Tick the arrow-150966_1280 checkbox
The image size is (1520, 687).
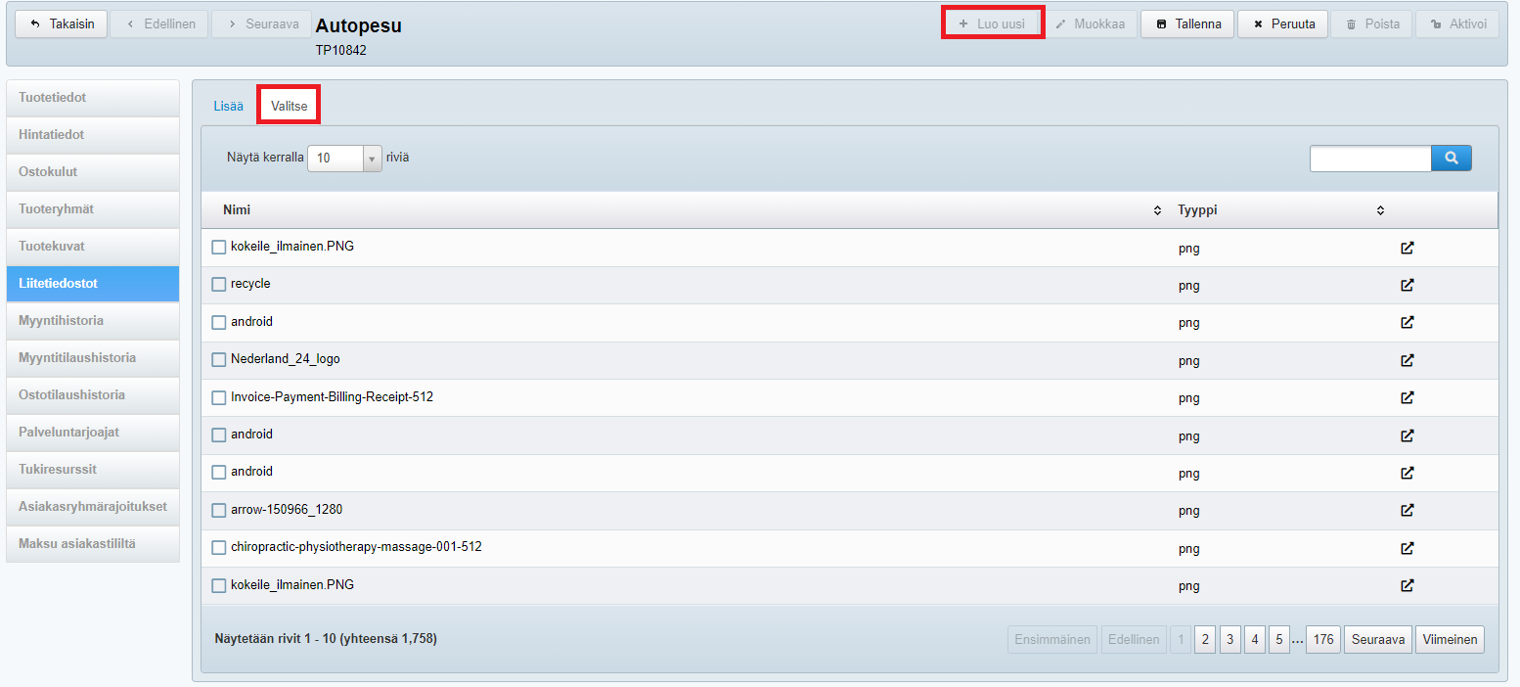click(x=219, y=511)
